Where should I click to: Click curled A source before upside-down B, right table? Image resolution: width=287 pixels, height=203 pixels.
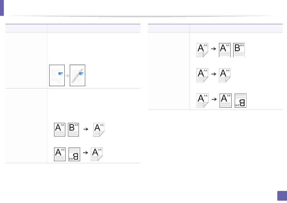click(202, 101)
